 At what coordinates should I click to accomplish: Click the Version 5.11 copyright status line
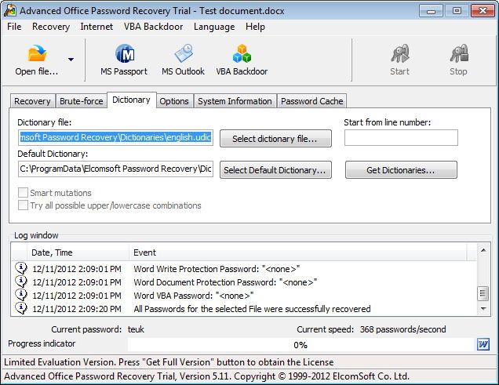pos(207,376)
